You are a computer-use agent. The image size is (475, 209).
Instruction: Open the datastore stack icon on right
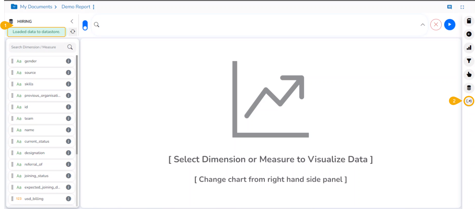(x=469, y=88)
